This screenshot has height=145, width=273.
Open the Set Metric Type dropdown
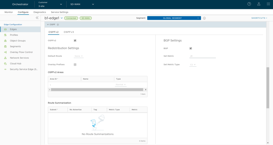pyautogui.click(x=193, y=65)
